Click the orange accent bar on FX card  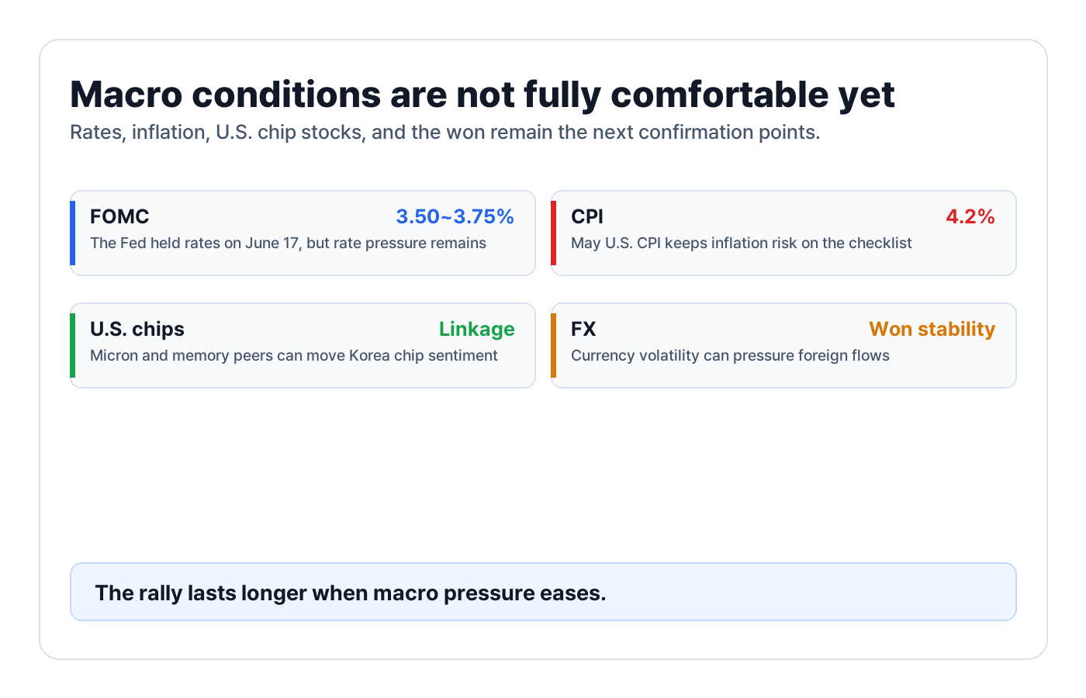point(553,345)
